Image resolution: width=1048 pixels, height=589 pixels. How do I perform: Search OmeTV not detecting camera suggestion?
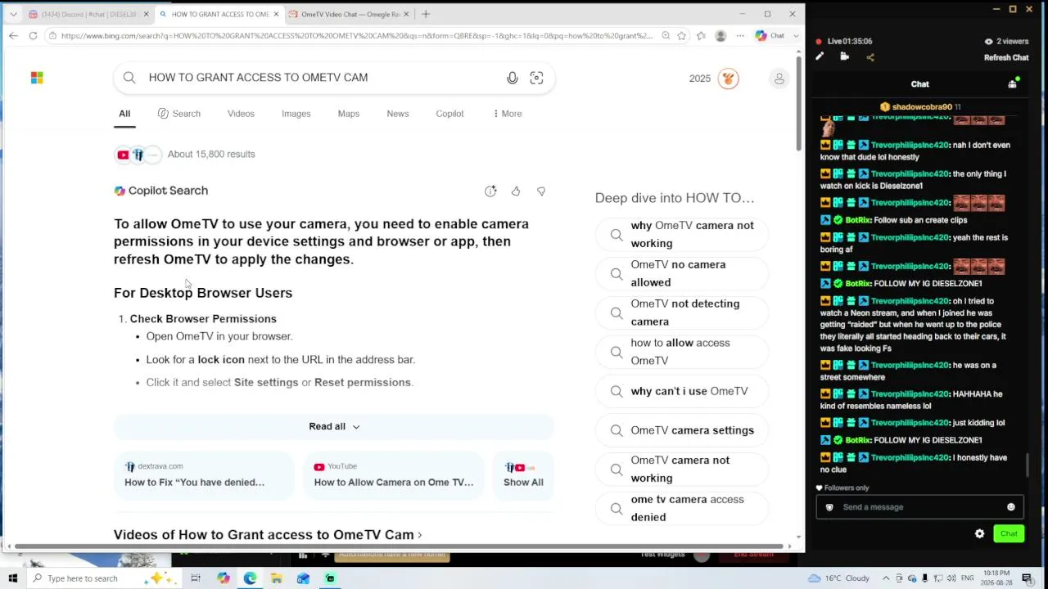pyautogui.click(x=682, y=312)
